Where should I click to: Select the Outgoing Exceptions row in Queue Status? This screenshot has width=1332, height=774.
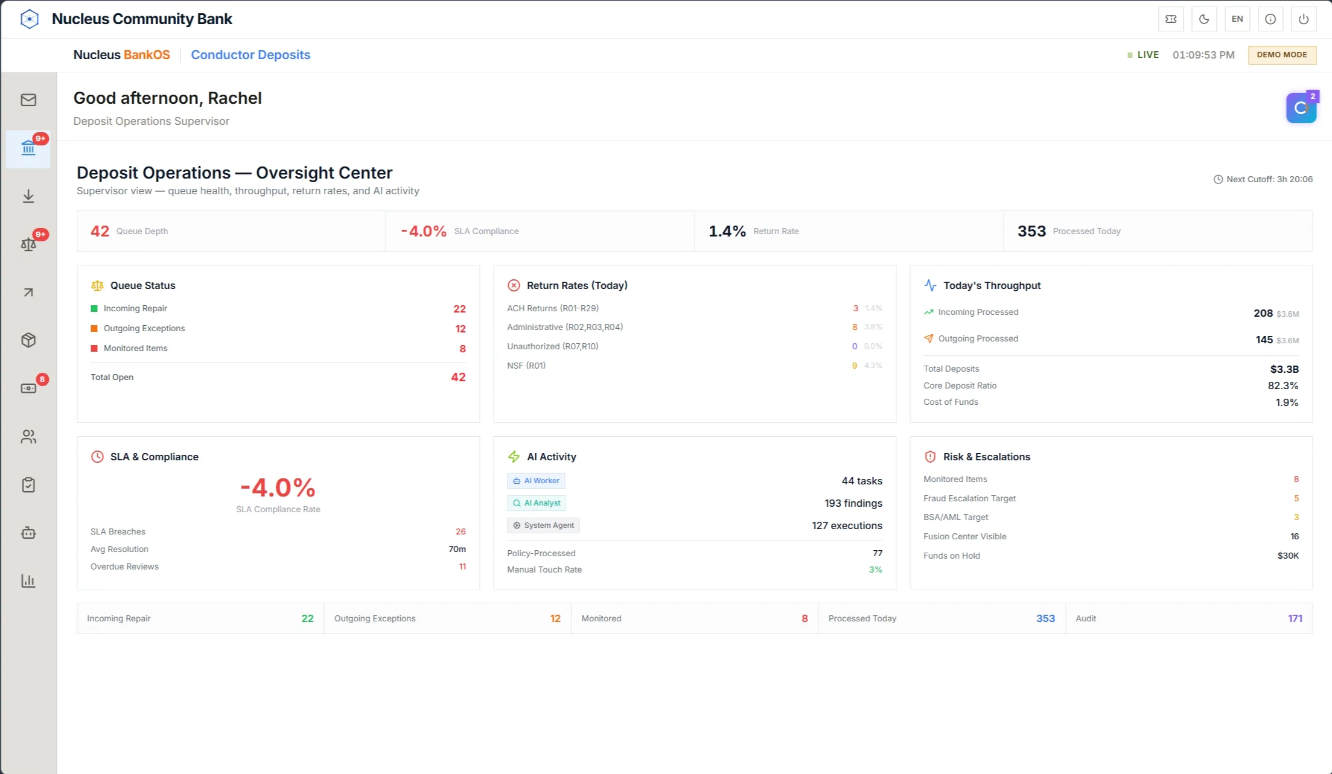pos(278,329)
